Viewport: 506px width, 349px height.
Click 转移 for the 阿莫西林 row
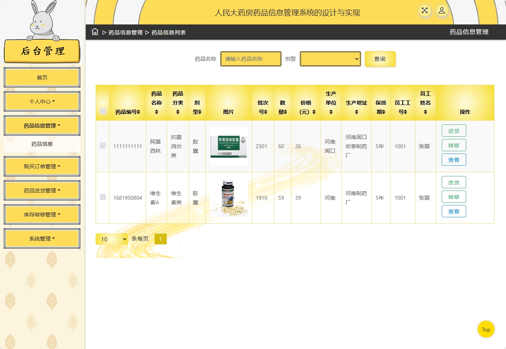(x=454, y=145)
